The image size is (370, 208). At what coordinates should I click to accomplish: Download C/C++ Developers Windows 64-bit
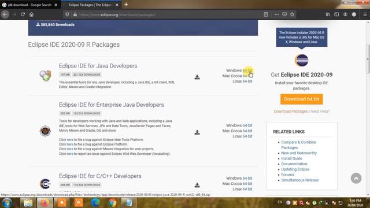[247, 179]
